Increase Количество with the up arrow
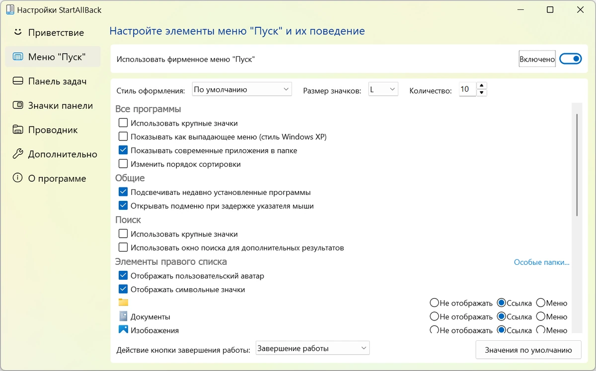The image size is (596, 371). click(x=482, y=86)
